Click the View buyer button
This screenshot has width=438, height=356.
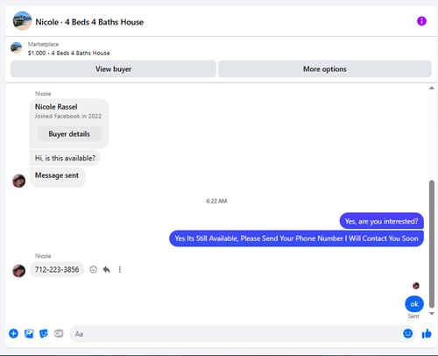click(113, 69)
